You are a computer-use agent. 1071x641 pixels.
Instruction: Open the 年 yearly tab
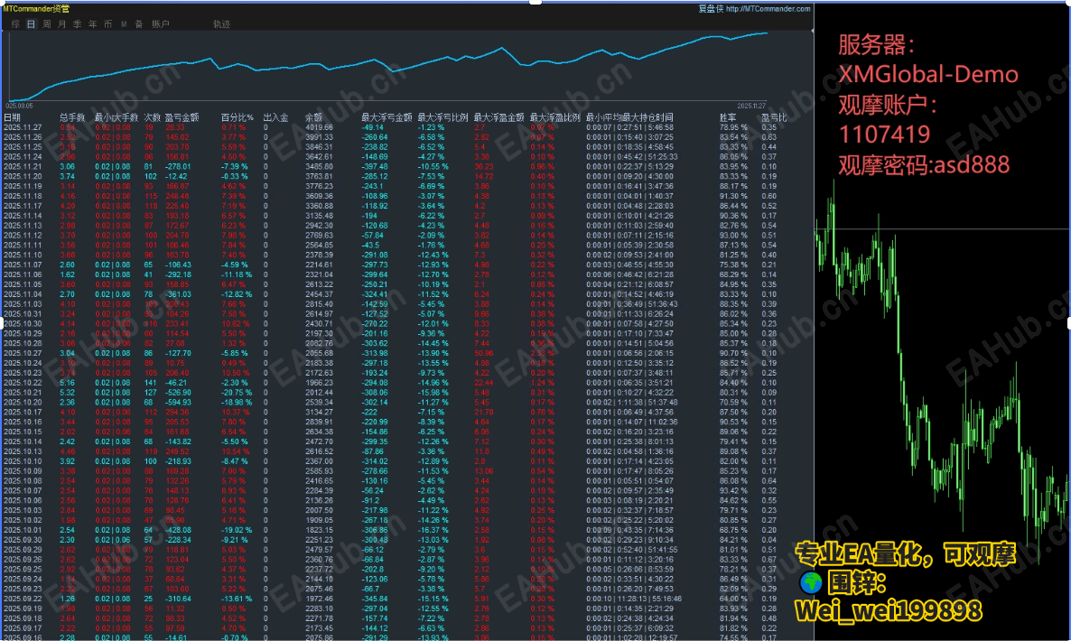coord(93,23)
